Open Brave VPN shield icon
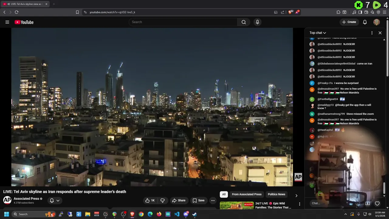The image size is (389, 219). click(378, 12)
